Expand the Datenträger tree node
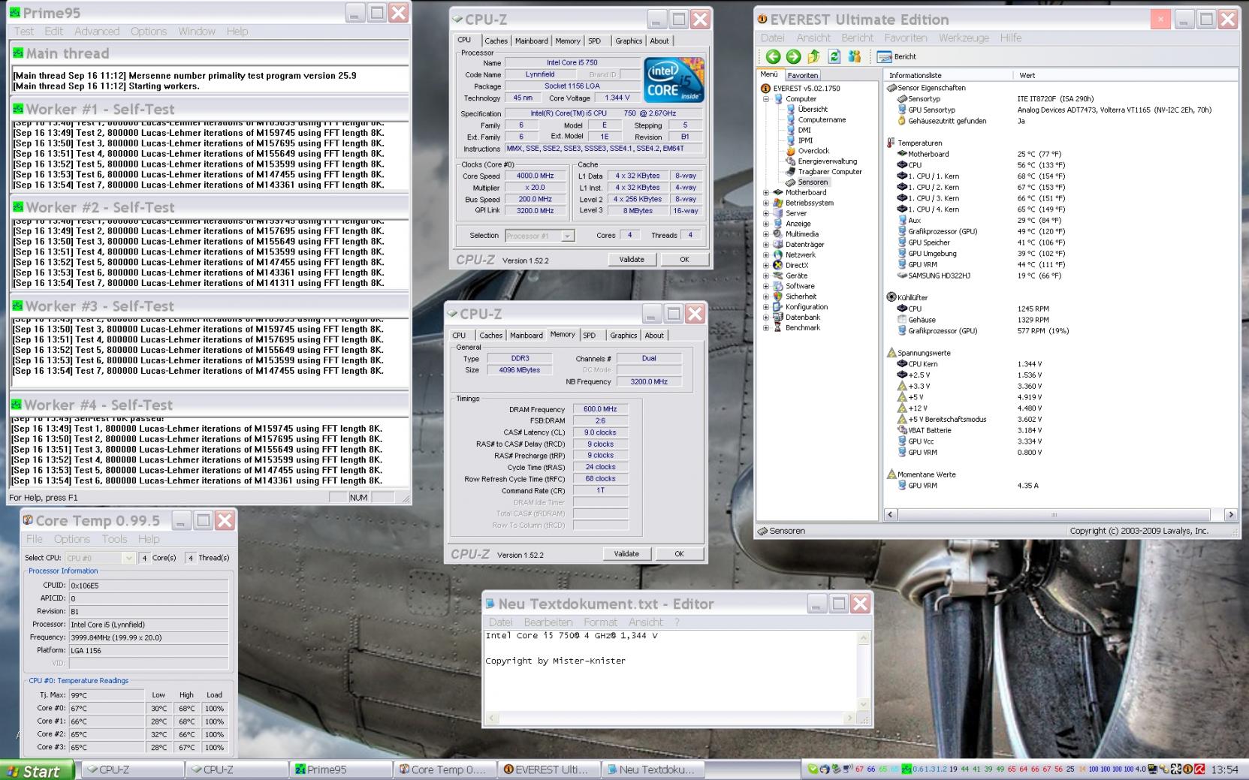Viewport: 1249px width, 780px height. click(766, 245)
